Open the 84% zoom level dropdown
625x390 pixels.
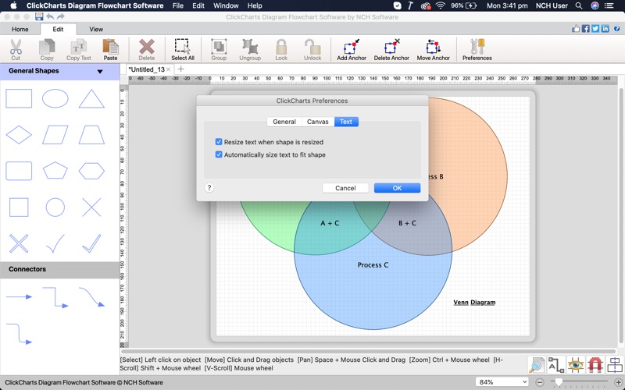pos(502,382)
